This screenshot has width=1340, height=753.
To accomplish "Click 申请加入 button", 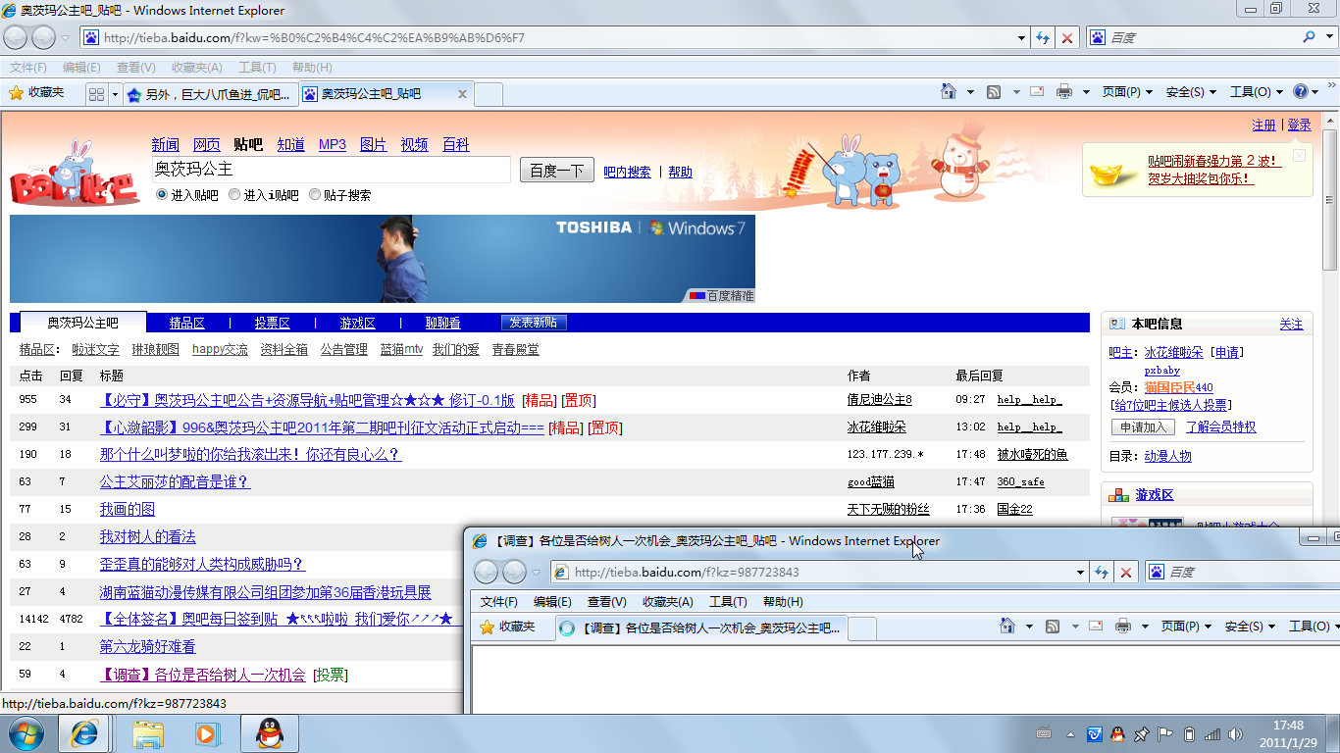I will (1143, 427).
